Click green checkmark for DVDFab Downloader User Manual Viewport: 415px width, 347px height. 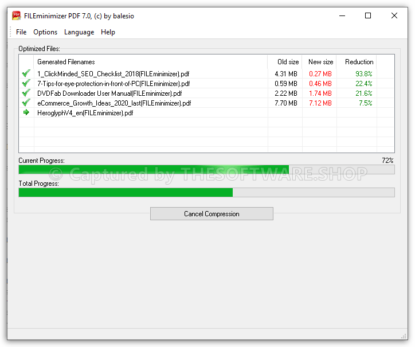(26, 93)
